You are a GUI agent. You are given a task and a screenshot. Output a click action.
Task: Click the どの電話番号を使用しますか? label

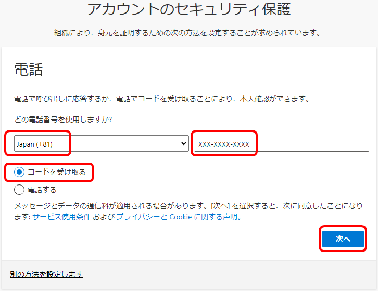click(63, 120)
